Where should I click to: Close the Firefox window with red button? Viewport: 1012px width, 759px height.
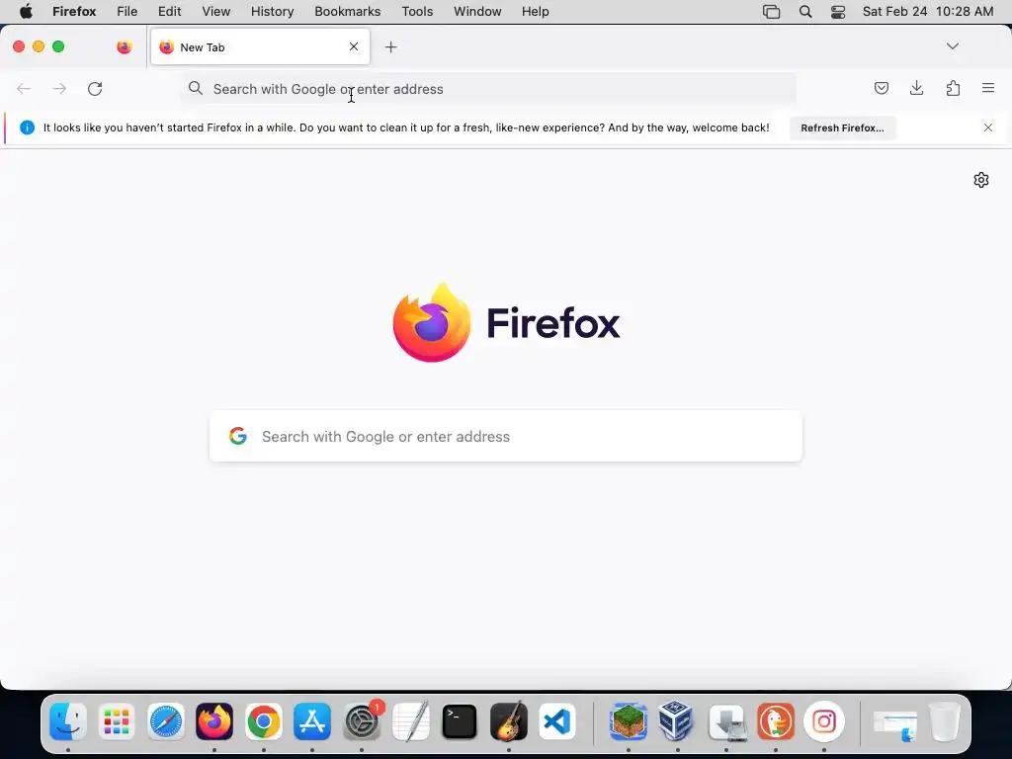pyautogui.click(x=19, y=46)
